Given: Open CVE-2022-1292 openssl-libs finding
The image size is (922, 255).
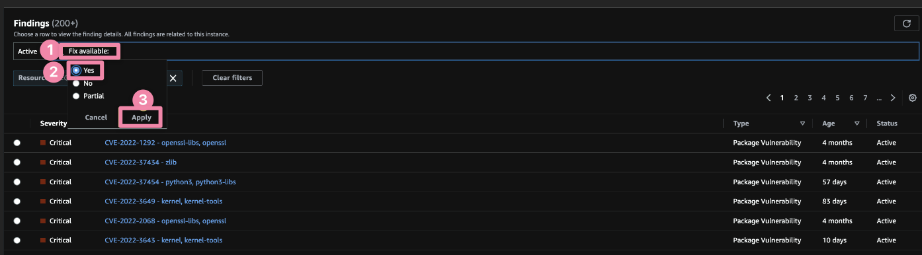Looking at the screenshot, I should pyautogui.click(x=165, y=143).
